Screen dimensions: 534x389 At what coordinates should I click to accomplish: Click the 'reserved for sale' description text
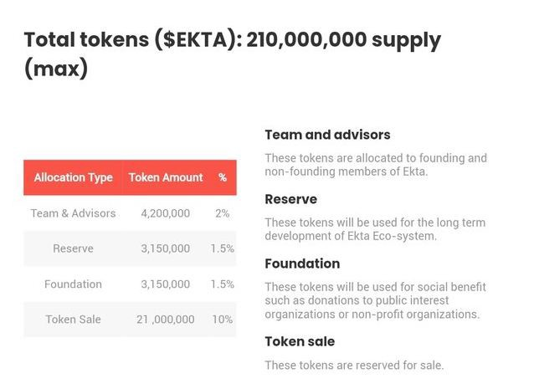[354, 366]
